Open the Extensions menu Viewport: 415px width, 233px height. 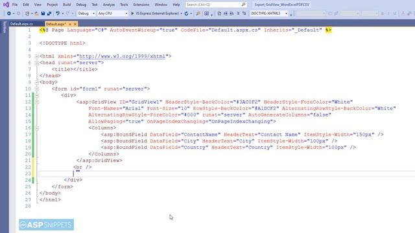click(x=141, y=5)
